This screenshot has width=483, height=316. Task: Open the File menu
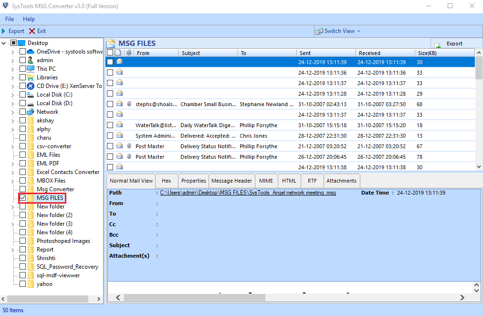coord(9,19)
